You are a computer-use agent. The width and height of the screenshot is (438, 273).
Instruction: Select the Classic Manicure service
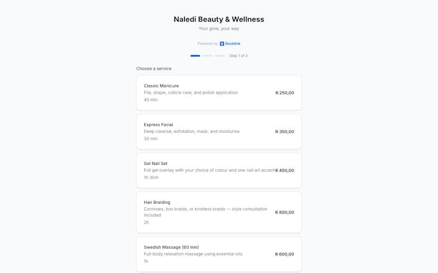[218, 93]
